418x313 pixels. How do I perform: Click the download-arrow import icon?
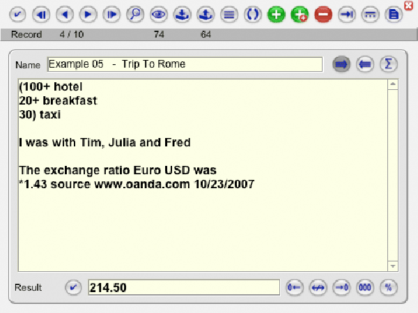tap(182, 15)
